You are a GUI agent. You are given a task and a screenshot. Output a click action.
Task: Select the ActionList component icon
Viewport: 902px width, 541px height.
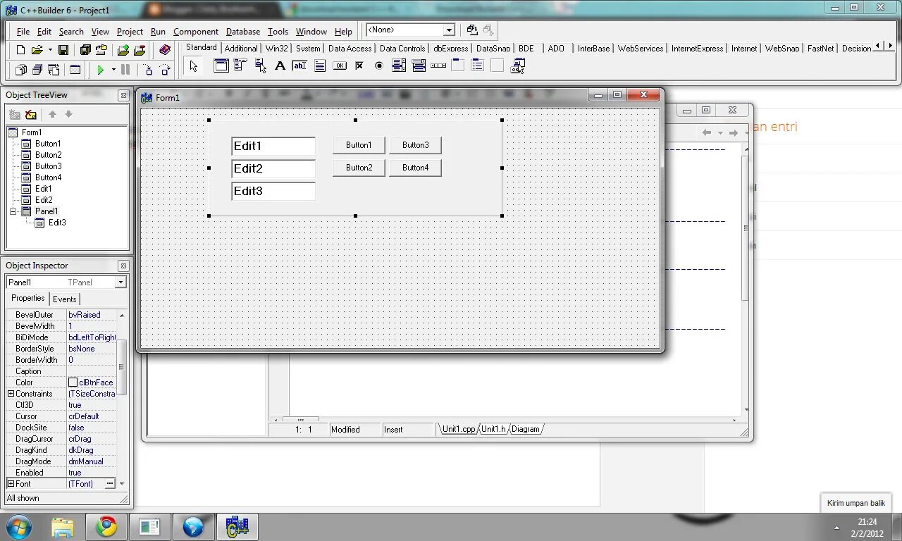[518, 66]
